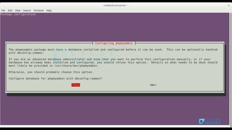Screen dimensions: 232x130
Task: Open the Edit menu
Action: tap(10, 10)
